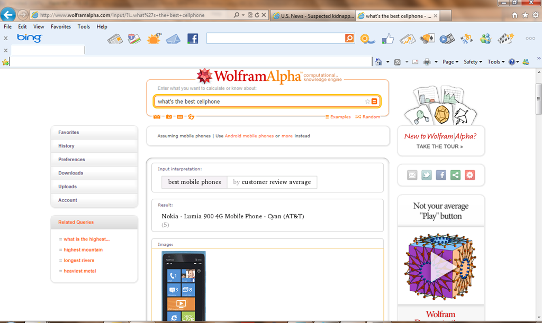
Task: Click the command bar Read Mail icon
Action: coord(415,62)
